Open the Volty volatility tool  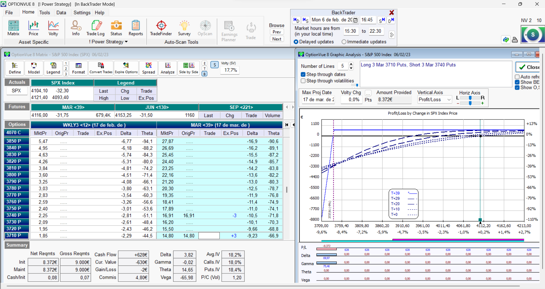pos(53,28)
